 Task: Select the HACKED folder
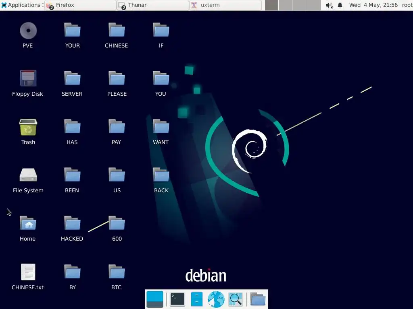pyautogui.click(x=72, y=223)
